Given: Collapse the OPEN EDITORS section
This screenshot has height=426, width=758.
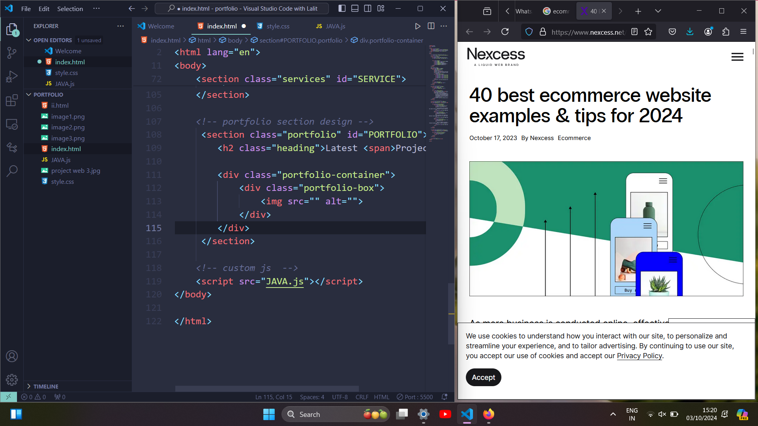Looking at the screenshot, I should pyautogui.click(x=29, y=40).
